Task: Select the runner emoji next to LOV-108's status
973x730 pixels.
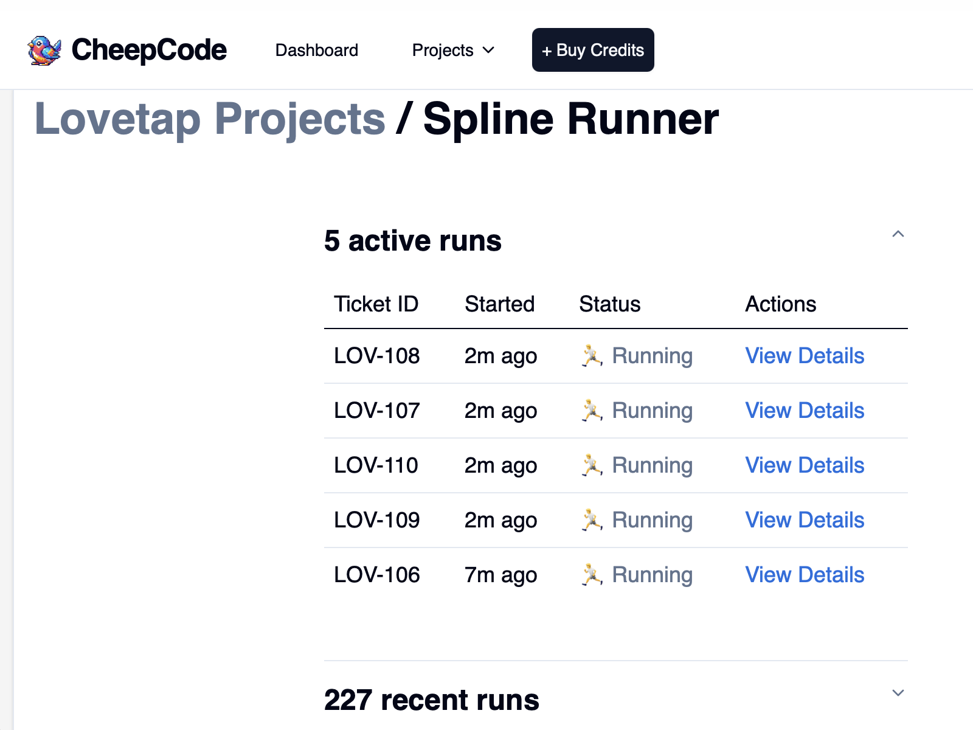Action: [x=592, y=356]
